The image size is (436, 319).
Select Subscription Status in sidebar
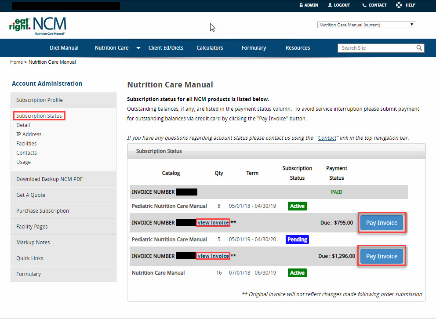[x=39, y=116]
